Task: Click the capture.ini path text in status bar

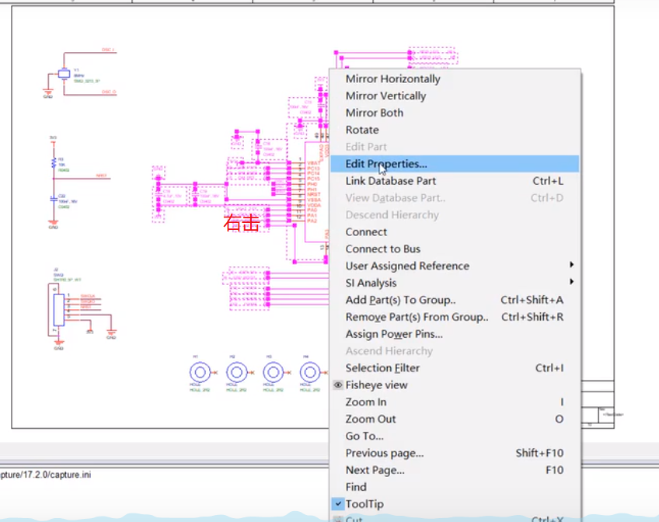Action: 47,473
